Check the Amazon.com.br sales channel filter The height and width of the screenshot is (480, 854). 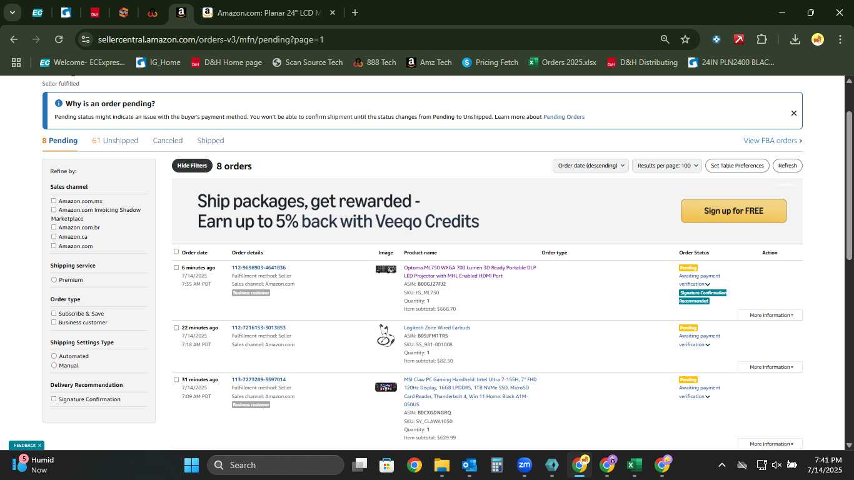(54, 227)
